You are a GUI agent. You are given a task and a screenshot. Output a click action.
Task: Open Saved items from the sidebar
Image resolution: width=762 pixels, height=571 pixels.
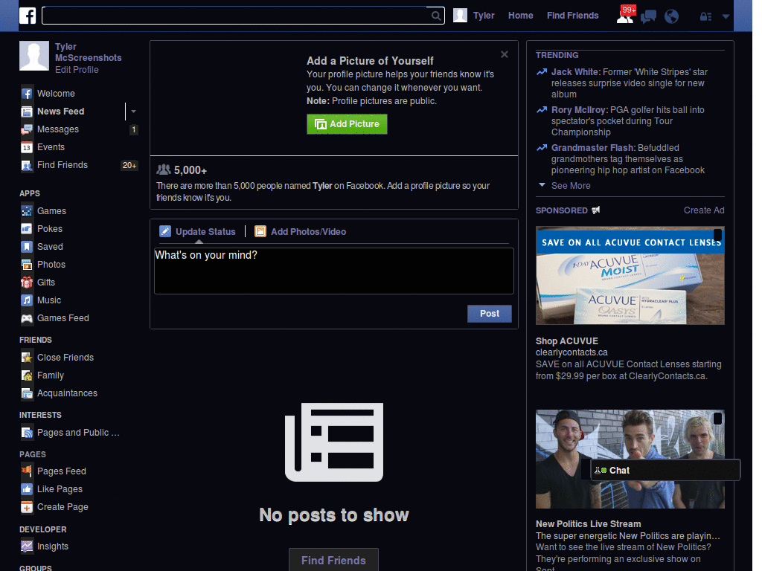coord(48,246)
